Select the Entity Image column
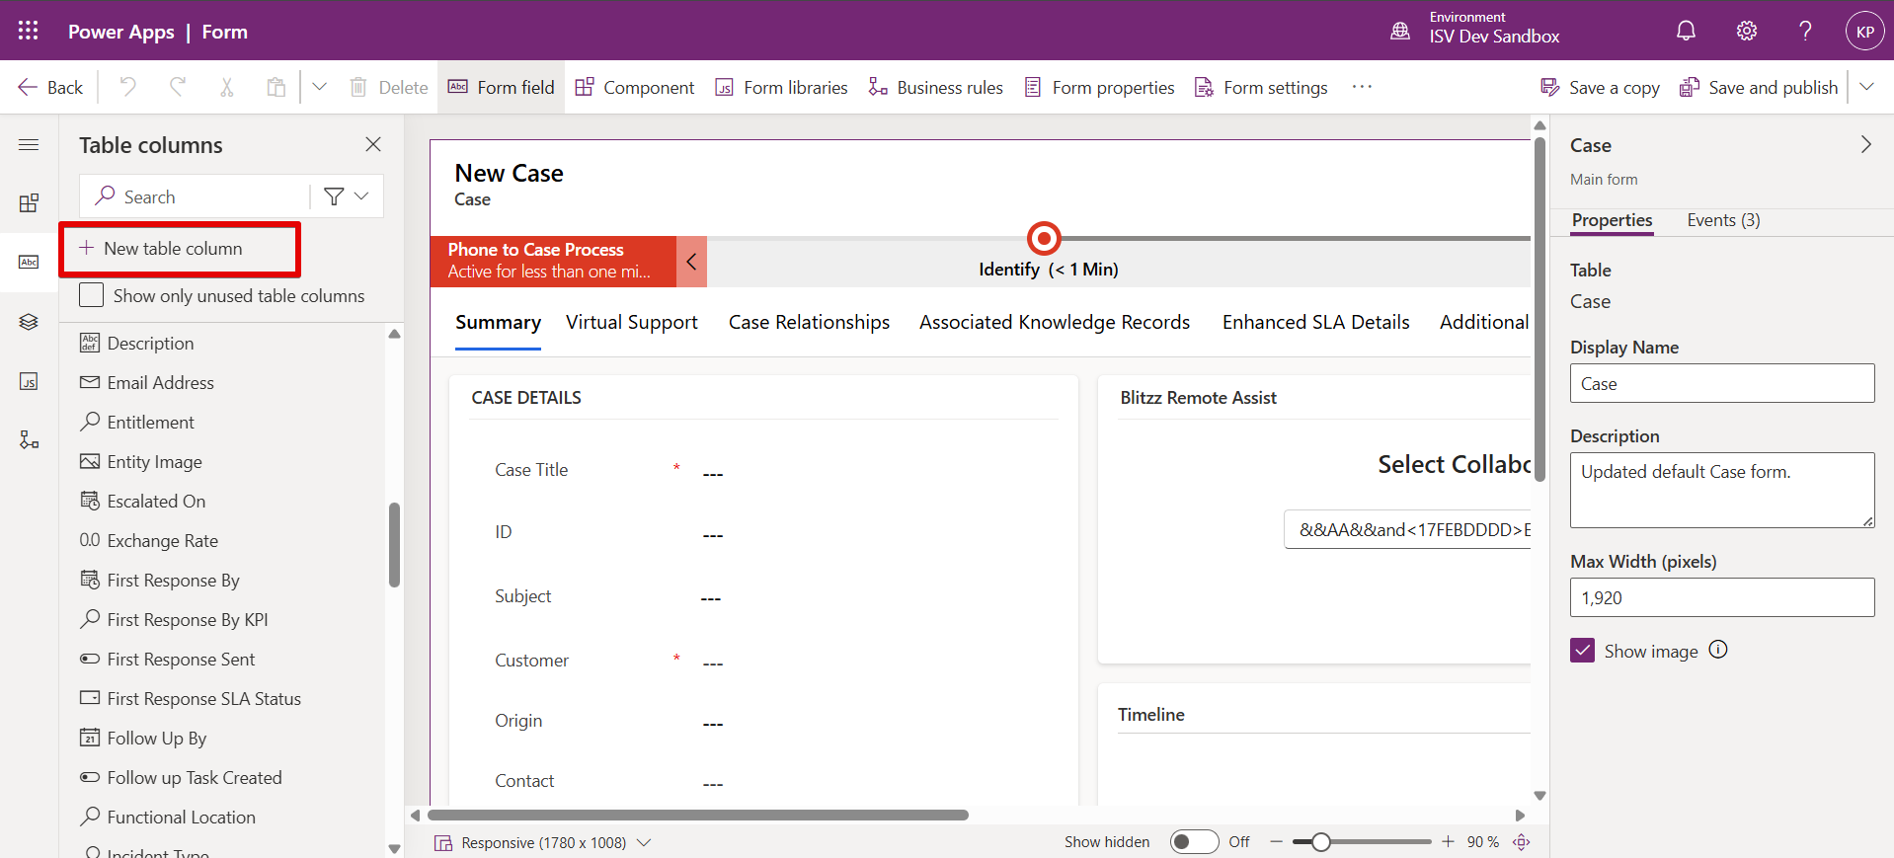This screenshot has height=858, width=1894. click(x=141, y=461)
